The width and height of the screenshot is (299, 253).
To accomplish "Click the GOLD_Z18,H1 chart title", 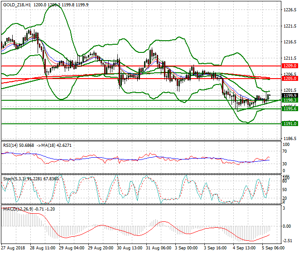I will 17,5.
